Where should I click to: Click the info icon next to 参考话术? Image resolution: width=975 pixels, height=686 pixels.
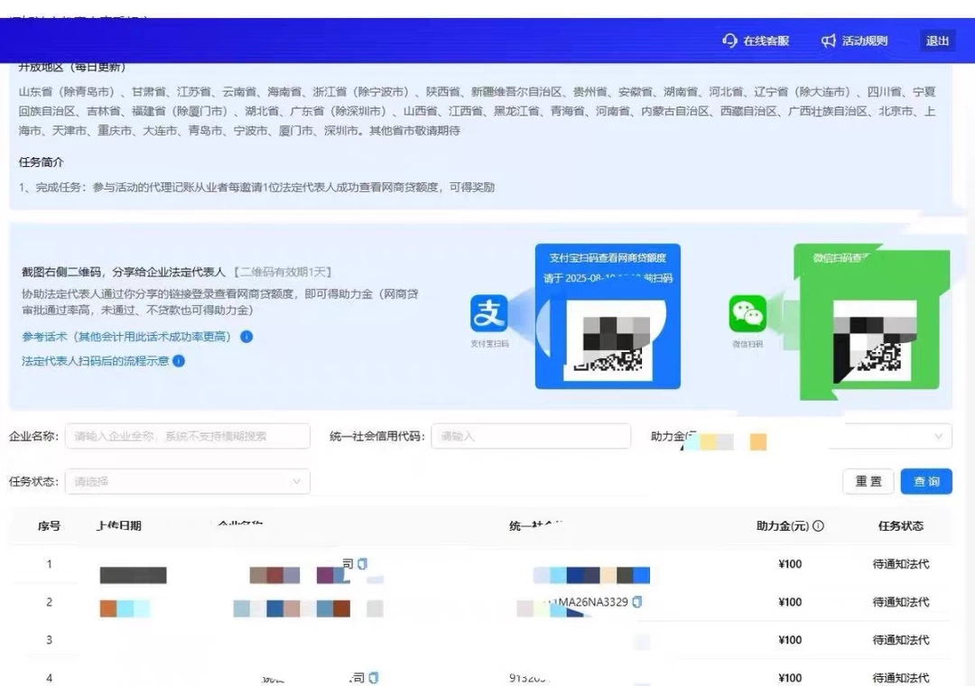246,337
